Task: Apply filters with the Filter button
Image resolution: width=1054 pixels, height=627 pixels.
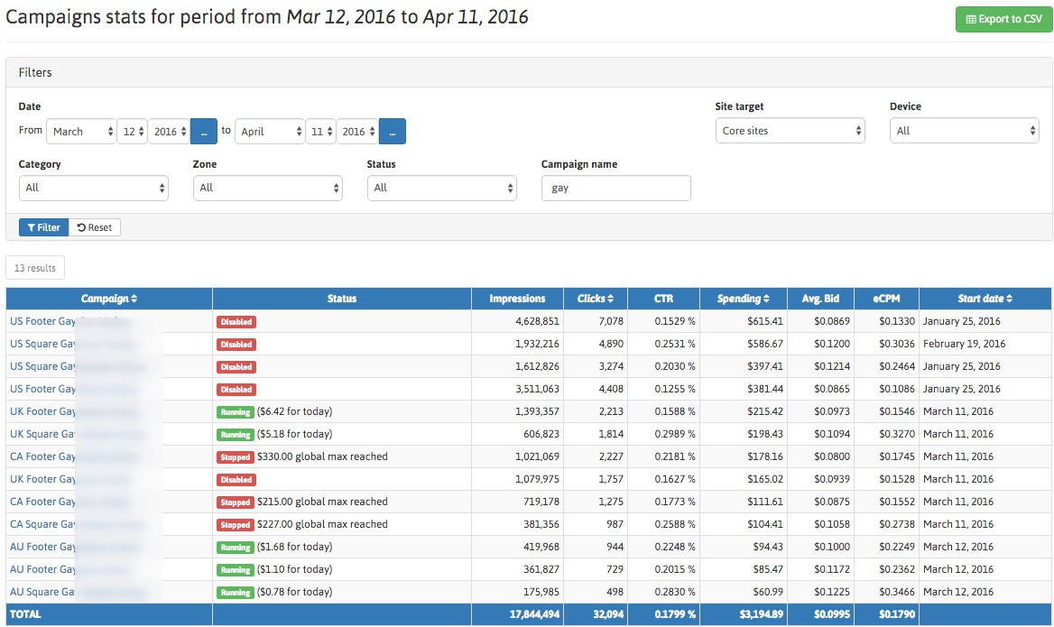Action: pos(43,227)
